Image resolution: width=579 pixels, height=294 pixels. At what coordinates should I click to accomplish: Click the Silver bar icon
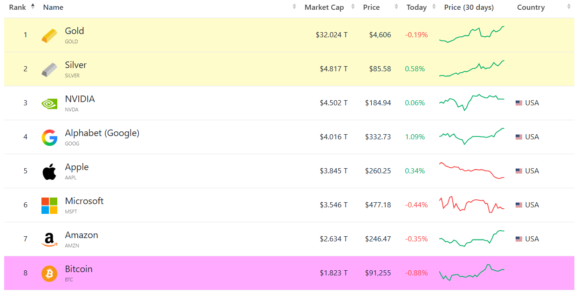pyautogui.click(x=49, y=69)
